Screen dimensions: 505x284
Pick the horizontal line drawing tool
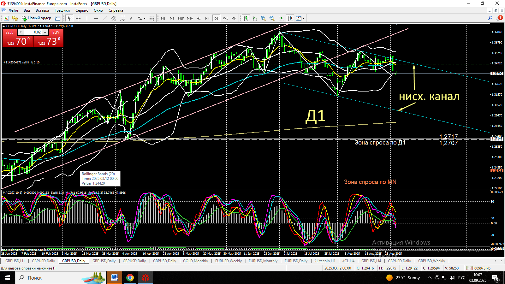point(96,18)
